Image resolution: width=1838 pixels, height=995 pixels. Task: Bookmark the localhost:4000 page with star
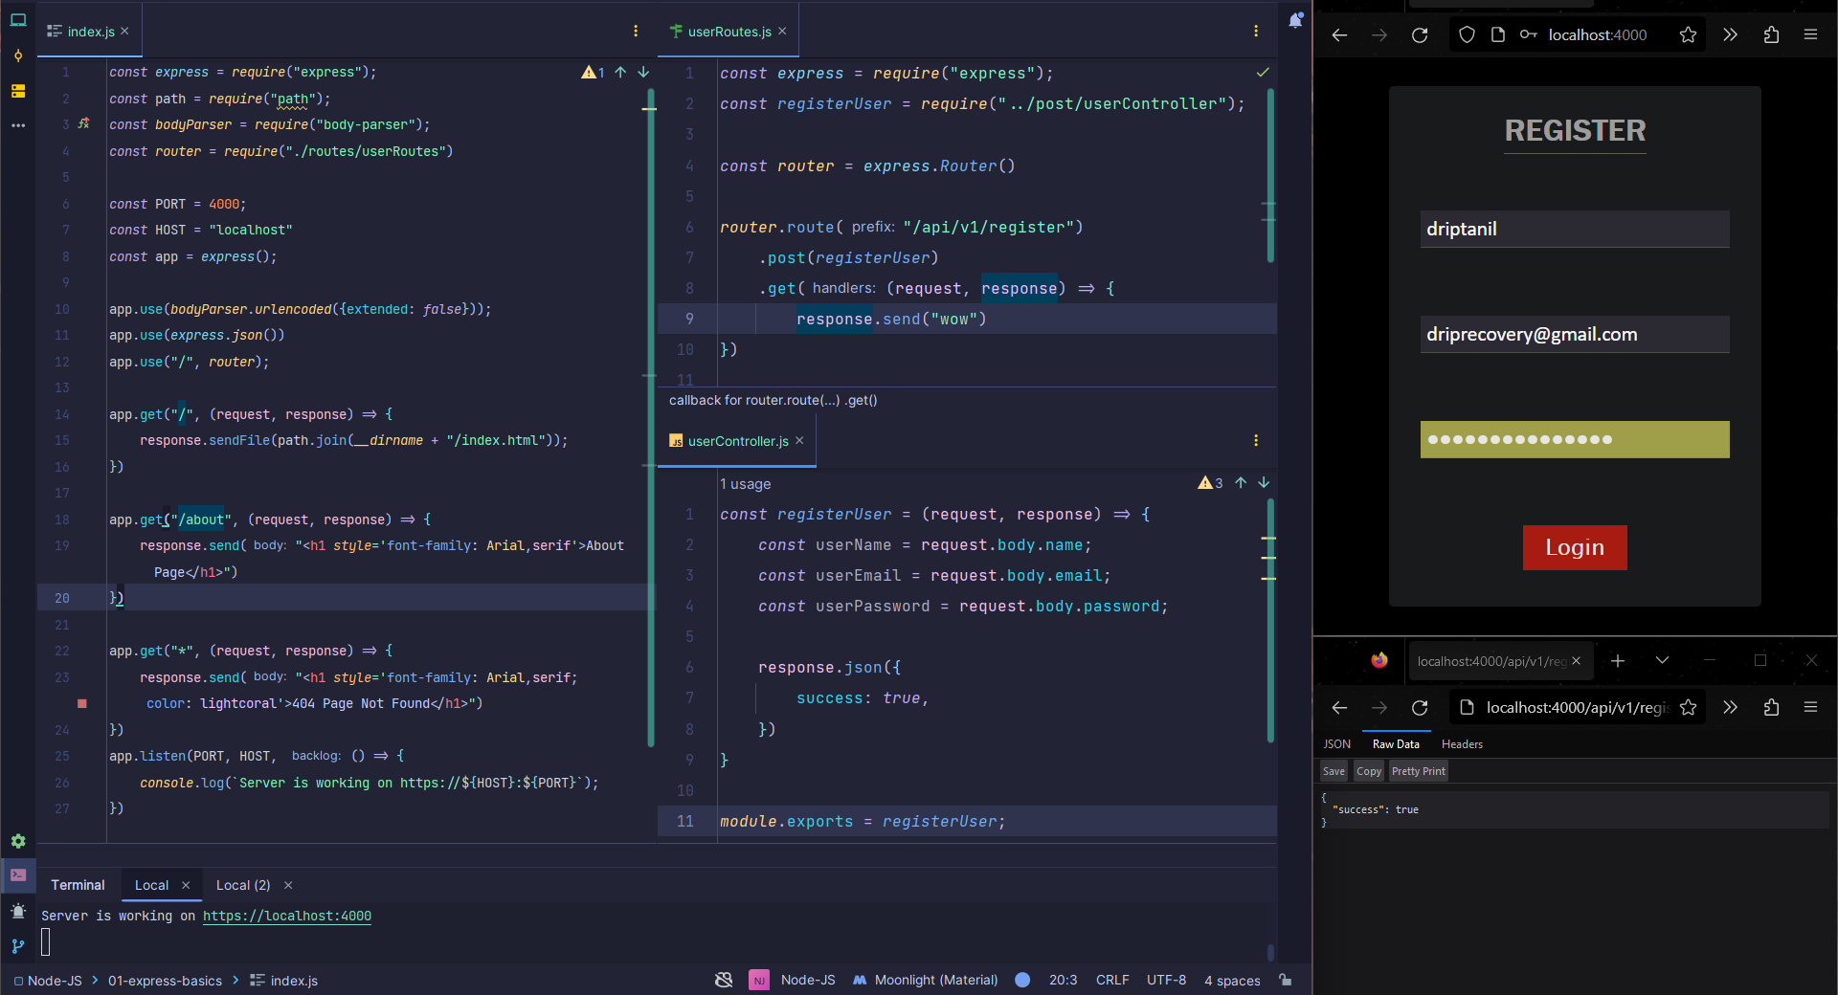(x=1688, y=35)
